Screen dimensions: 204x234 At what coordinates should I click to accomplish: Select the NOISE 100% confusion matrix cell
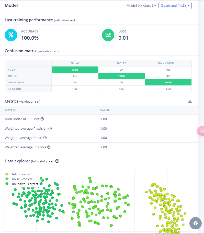pos(121,76)
